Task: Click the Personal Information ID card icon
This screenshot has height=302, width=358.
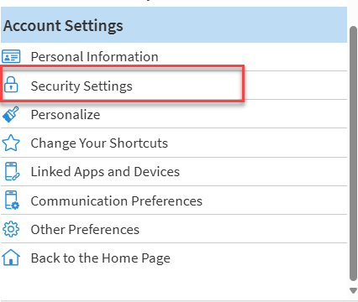Action: pyautogui.click(x=11, y=56)
